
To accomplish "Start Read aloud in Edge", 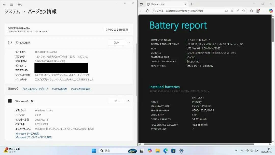I will 237,11.
